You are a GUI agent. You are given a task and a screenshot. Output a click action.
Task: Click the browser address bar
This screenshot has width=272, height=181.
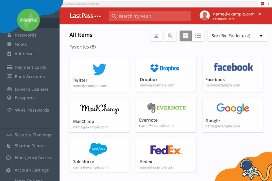(159, 4)
